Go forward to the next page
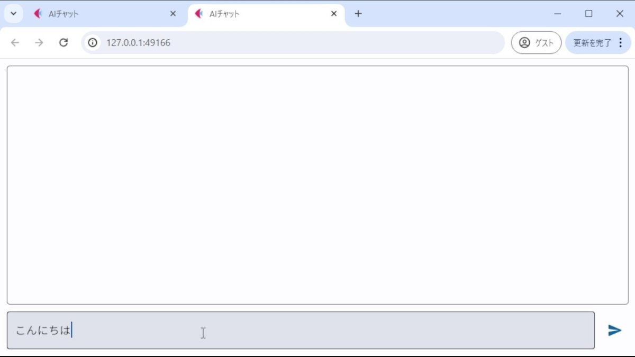This screenshot has width=635, height=357. pyautogui.click(x=39, y=43)
